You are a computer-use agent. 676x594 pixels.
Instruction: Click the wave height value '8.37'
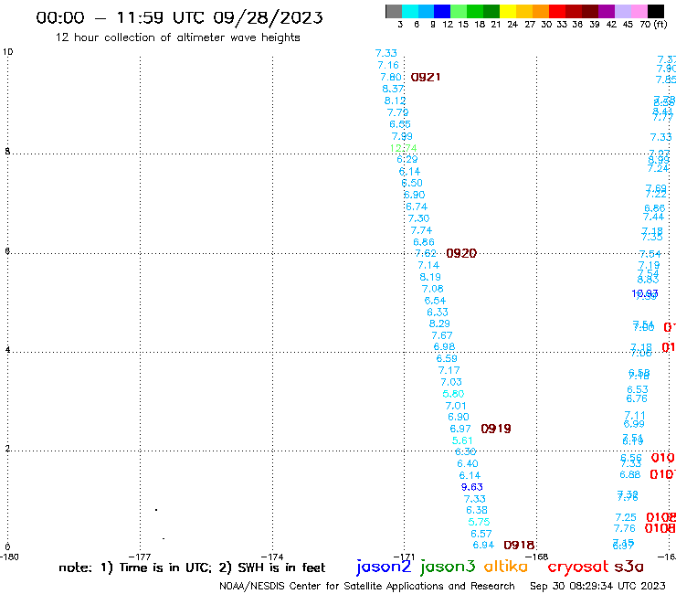pyautogui.click(x=393, y=89)
